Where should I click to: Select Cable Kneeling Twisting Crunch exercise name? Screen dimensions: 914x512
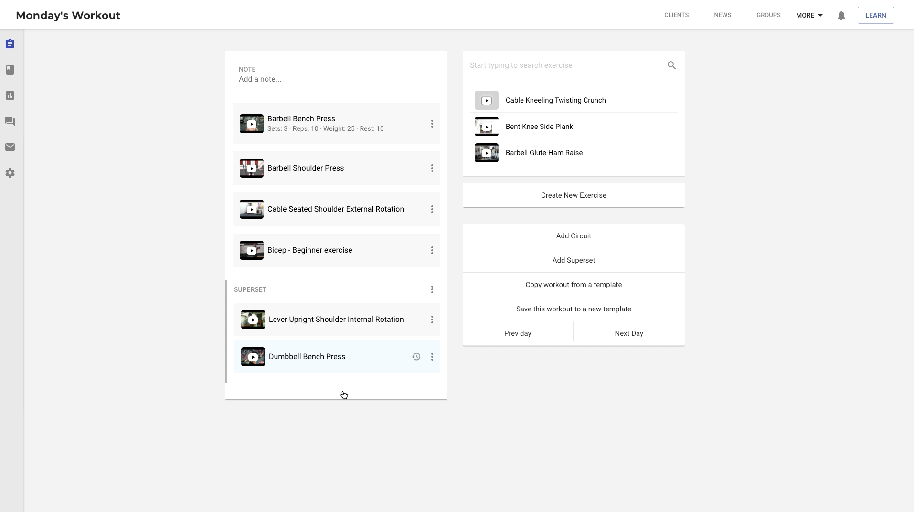point(556,100)
